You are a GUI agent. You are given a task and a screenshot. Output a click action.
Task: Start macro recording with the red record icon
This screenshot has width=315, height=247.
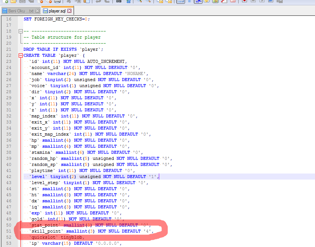[x=244, y=1]
